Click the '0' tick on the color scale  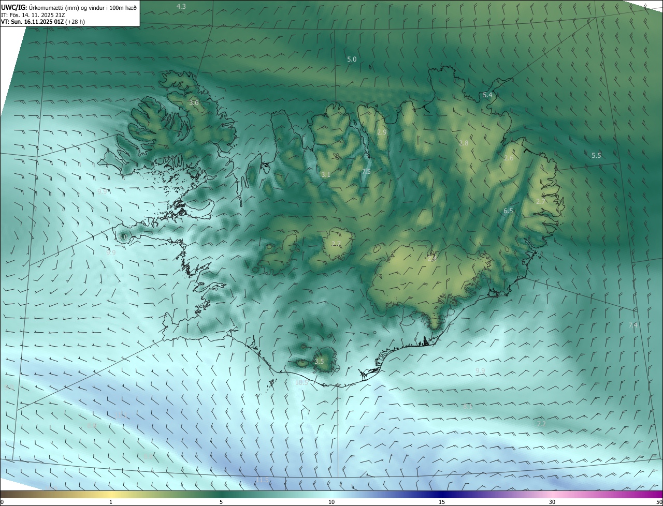pos(2,502)
